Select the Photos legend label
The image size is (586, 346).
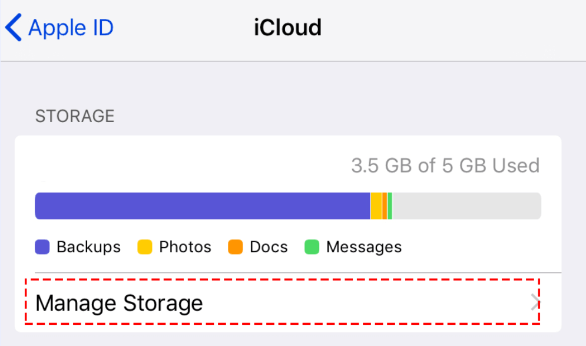(x=185, y=247)
